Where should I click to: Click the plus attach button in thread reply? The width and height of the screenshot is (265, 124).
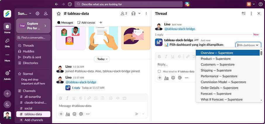pos(160,78)
